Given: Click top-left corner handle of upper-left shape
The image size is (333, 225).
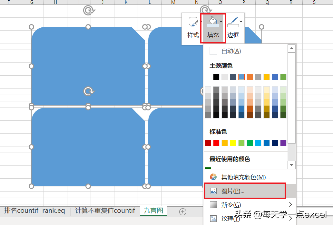Looking at the screenshot, I should (x=31, y=27).
